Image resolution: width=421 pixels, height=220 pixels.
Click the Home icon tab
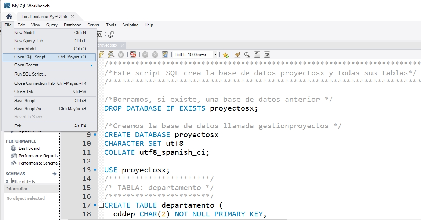point(9,17)
